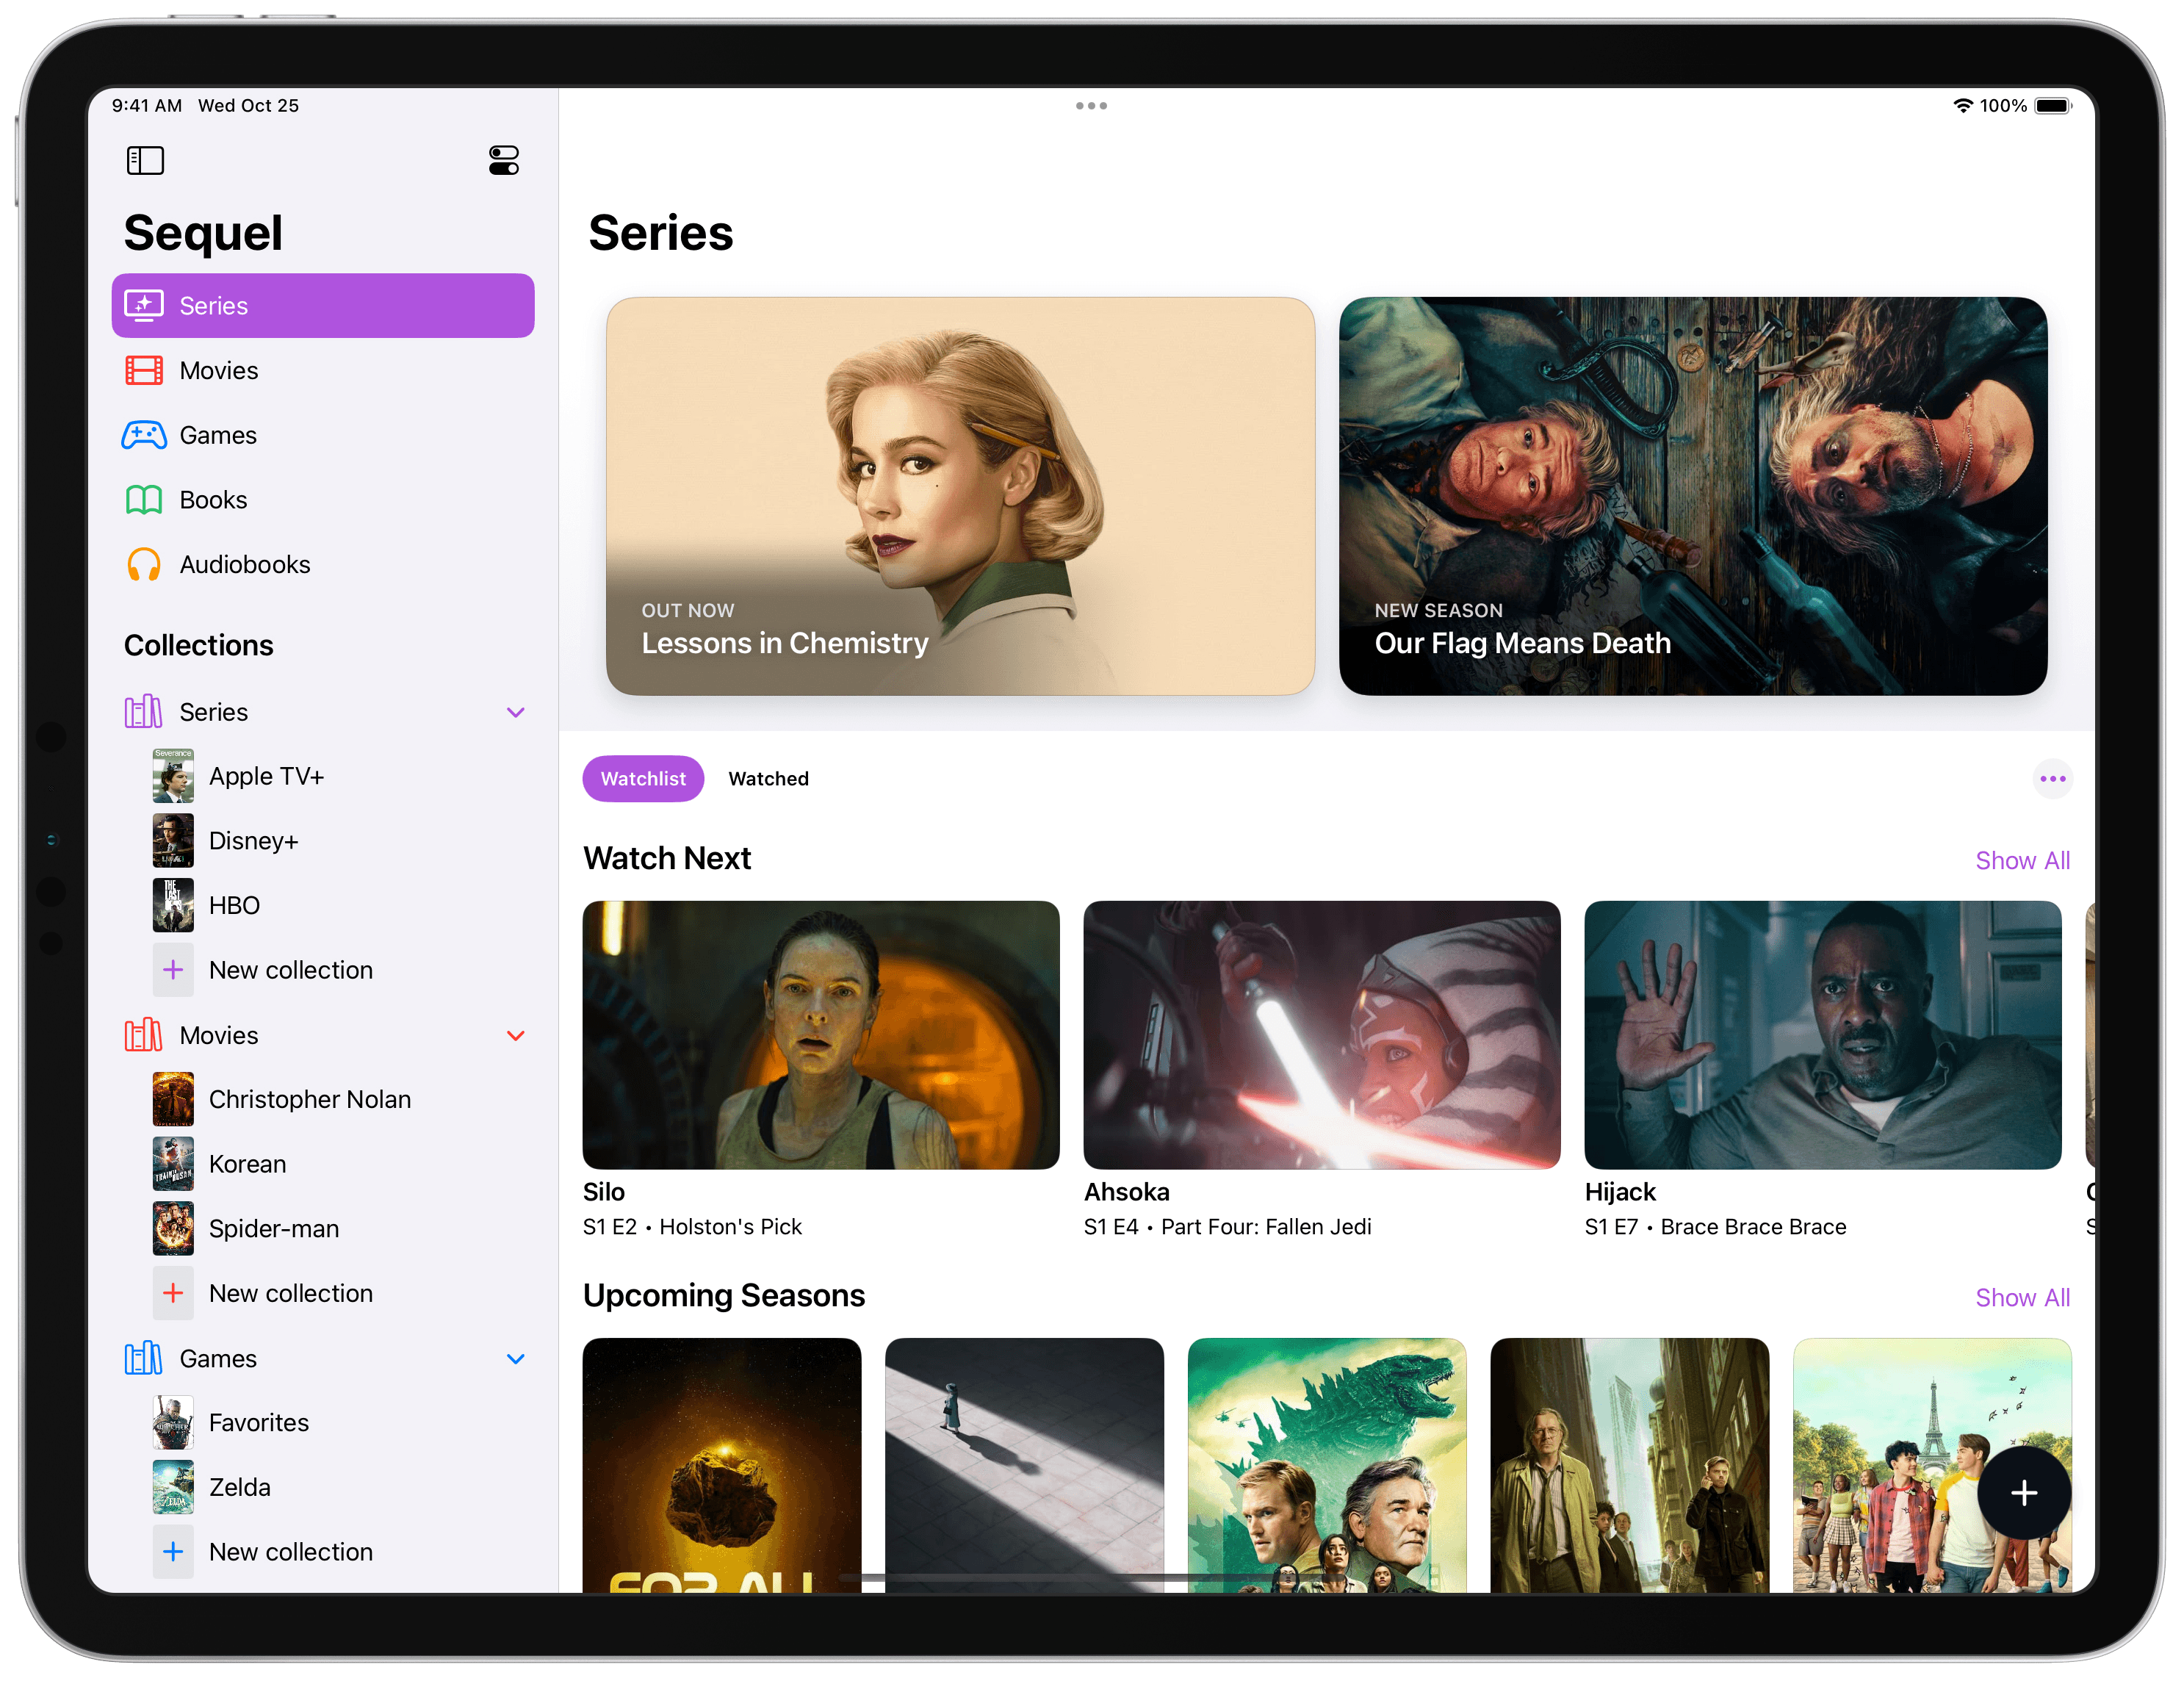Click the Series collections library icon
This screenshot has height=1681, width=2184.
(143, 712)
